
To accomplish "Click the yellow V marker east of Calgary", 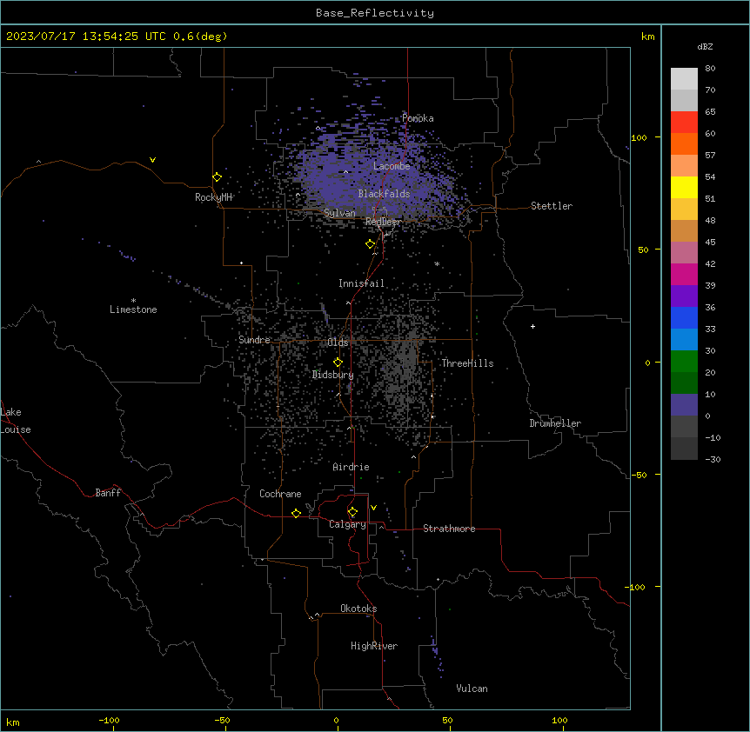I will coord(373,508).
